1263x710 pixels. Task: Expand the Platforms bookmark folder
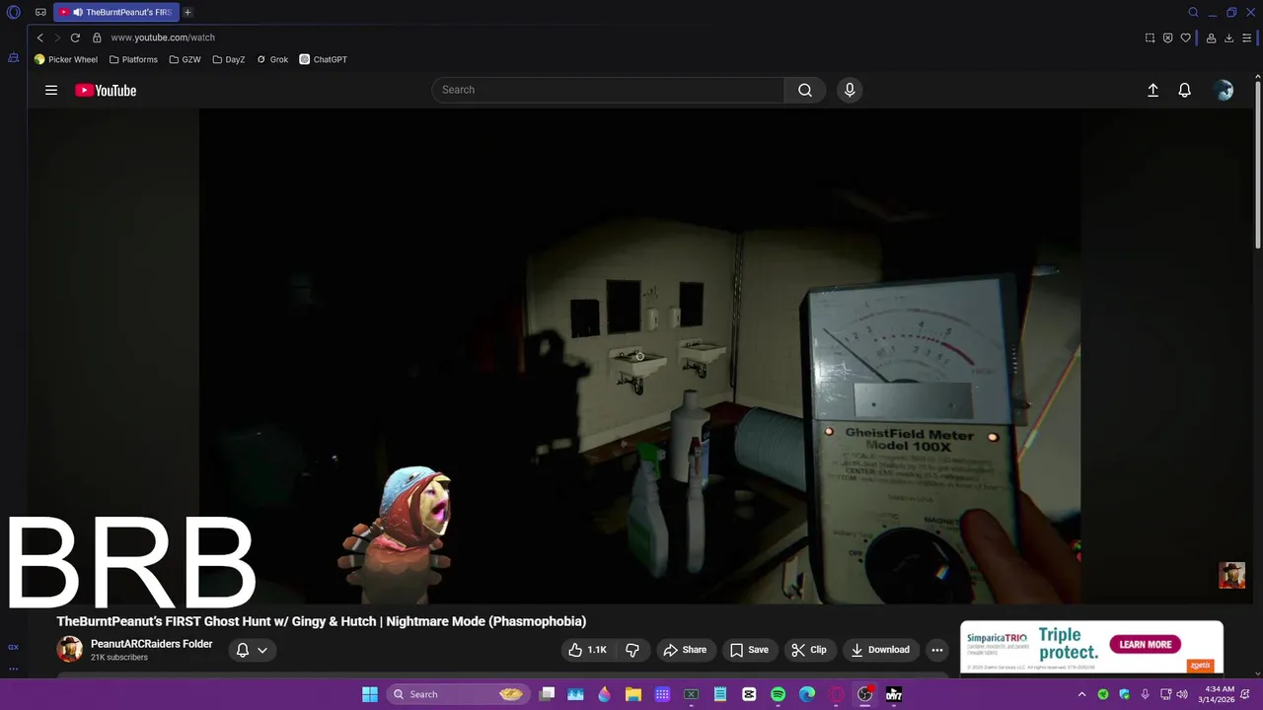[x=133, y=59]
